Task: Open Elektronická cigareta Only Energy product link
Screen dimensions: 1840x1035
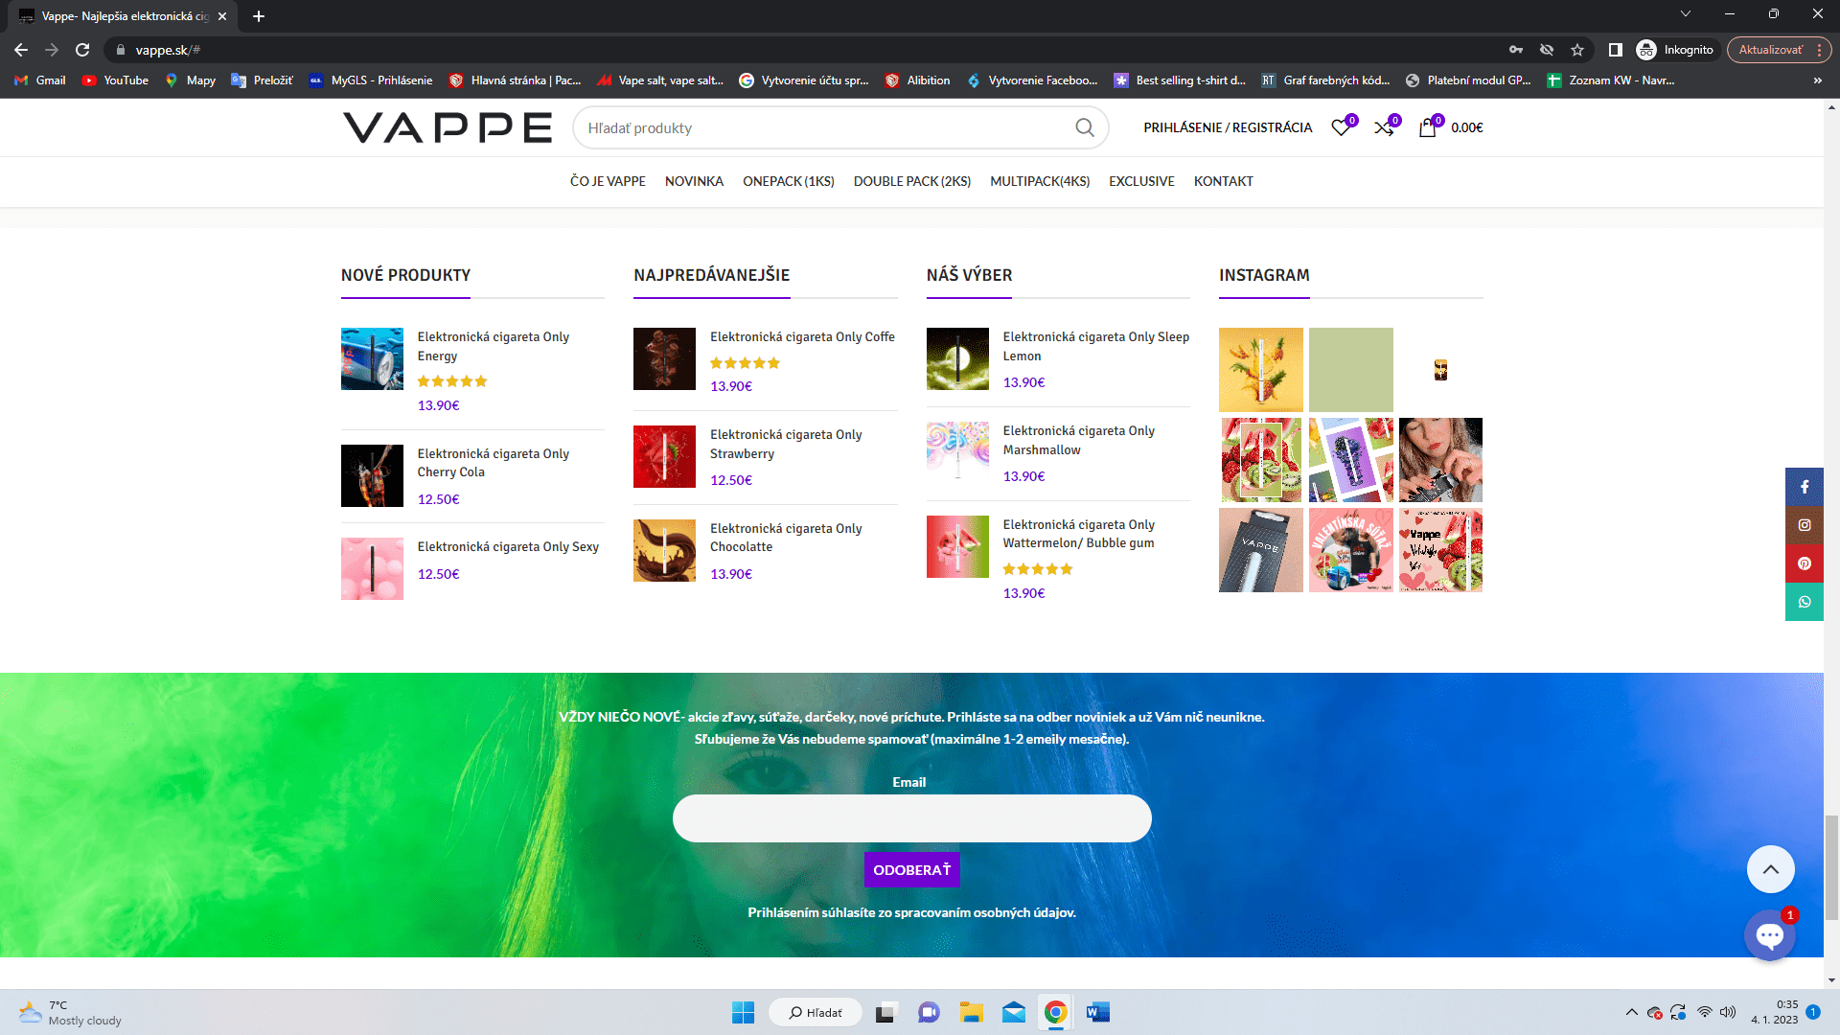Action: pyautogui.click(x=493, y=346)
